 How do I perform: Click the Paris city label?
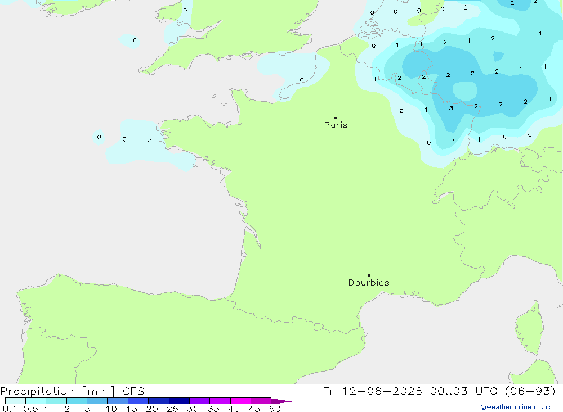(x=336, y=125)
